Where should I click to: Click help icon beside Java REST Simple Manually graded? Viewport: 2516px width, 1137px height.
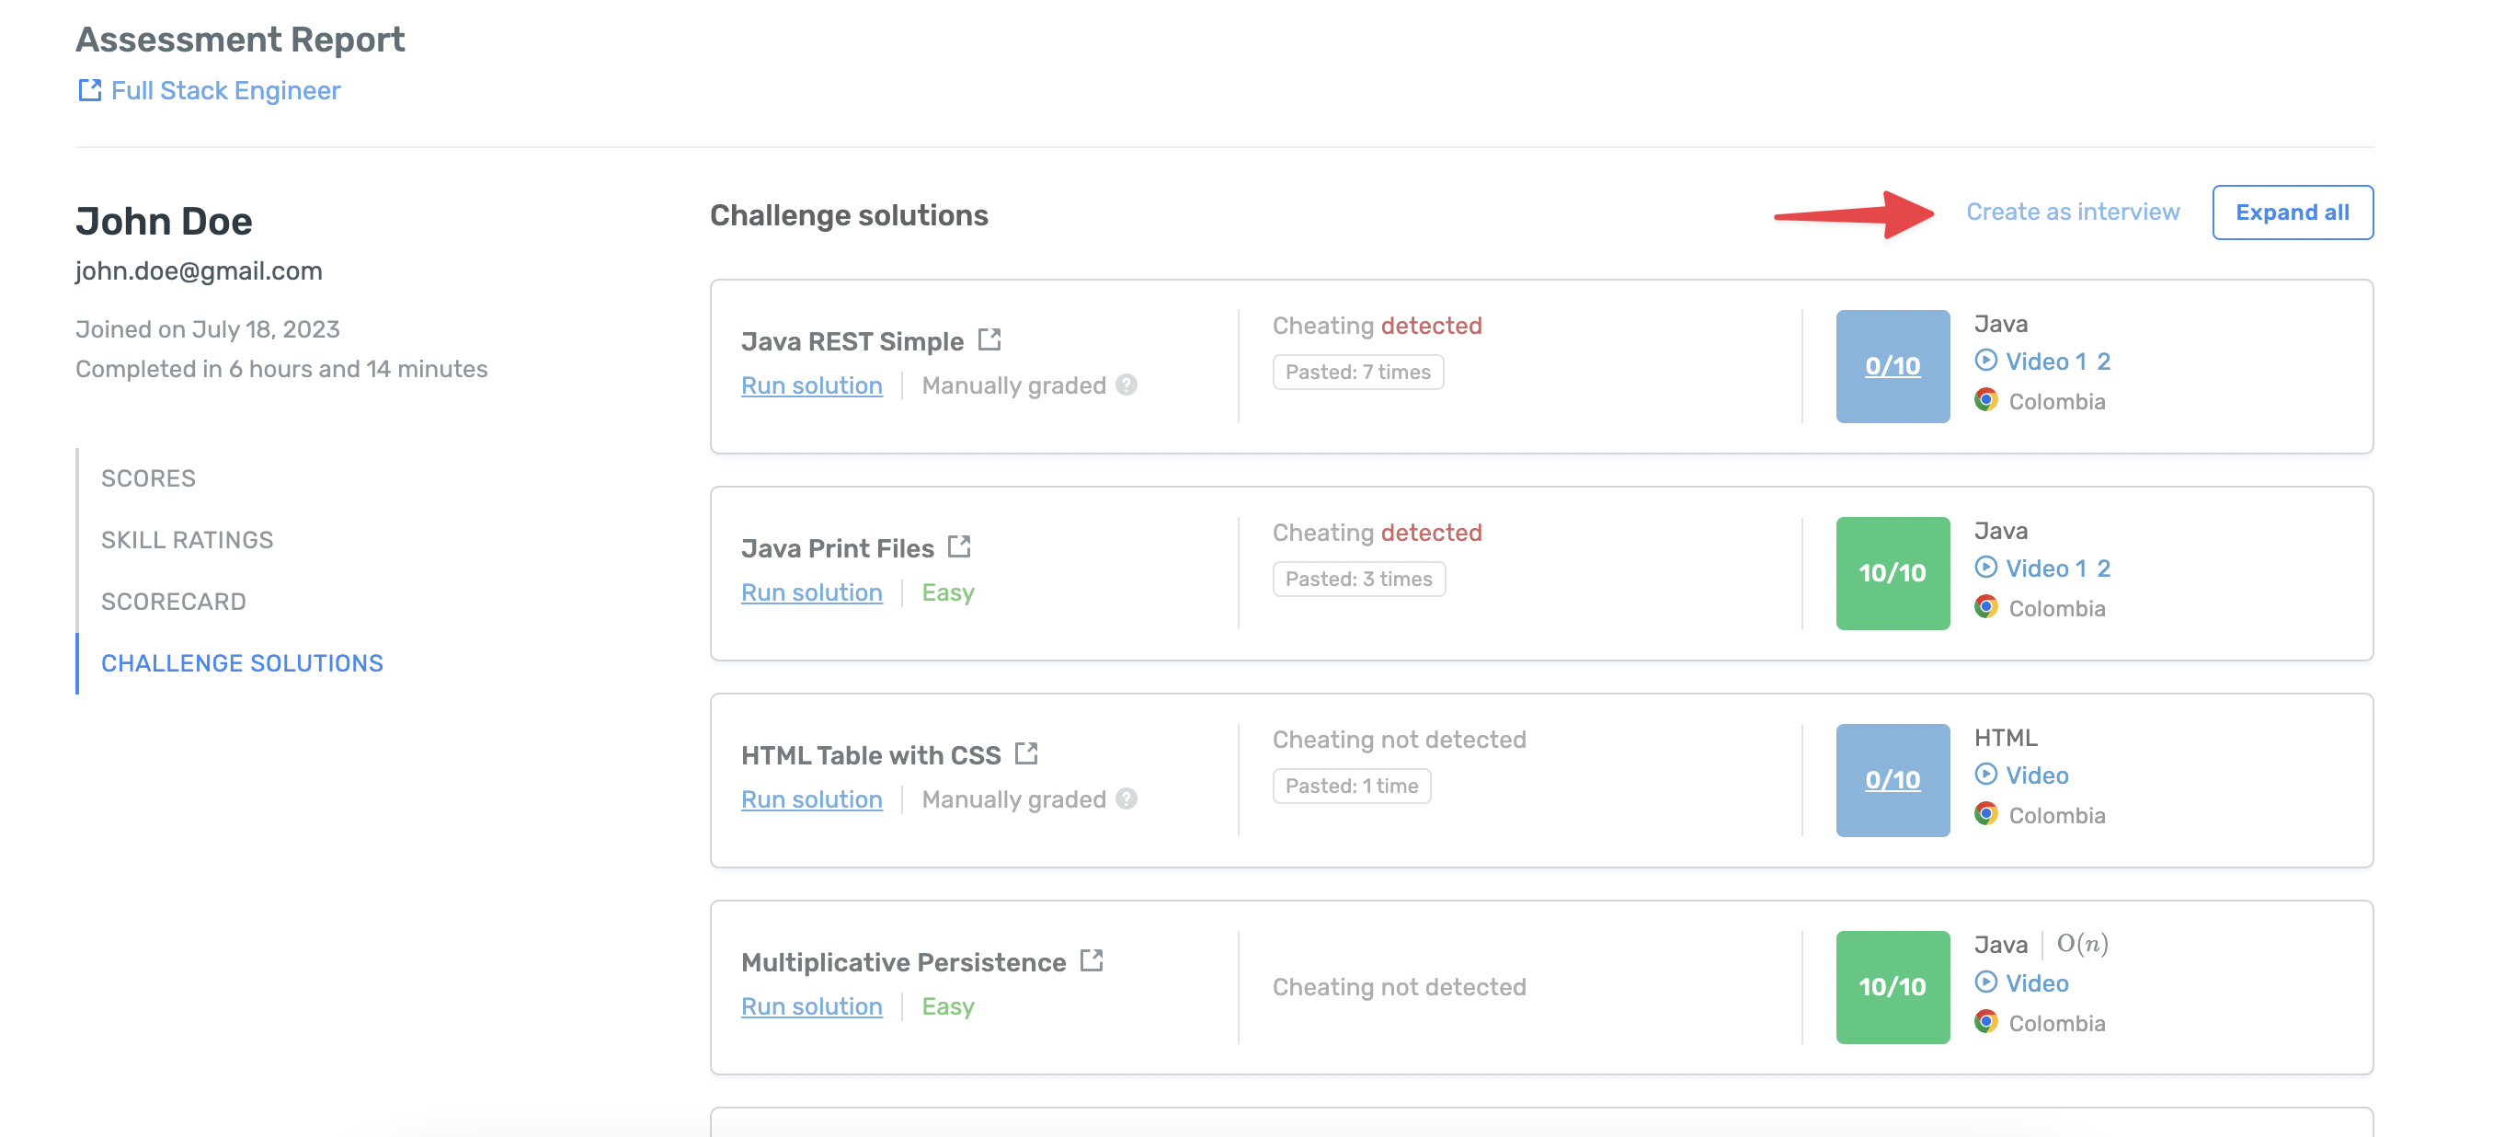[x=1126, y=385]
